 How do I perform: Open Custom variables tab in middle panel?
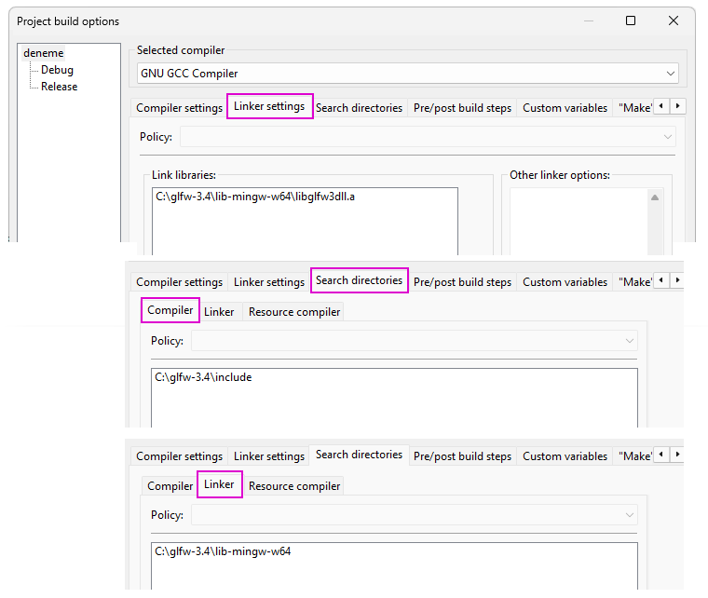point(565,282)
